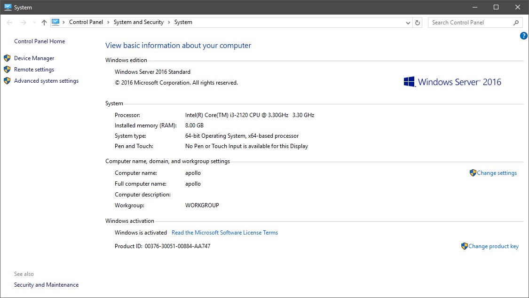Click shield icon beside Change product key

point(464,246)
